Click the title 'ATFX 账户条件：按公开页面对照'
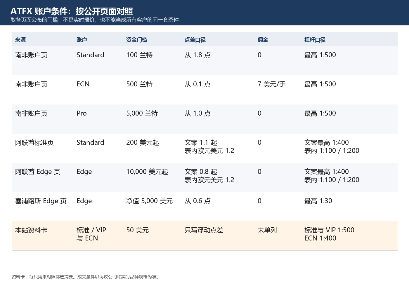409x286 pixels. pos(72,11)
